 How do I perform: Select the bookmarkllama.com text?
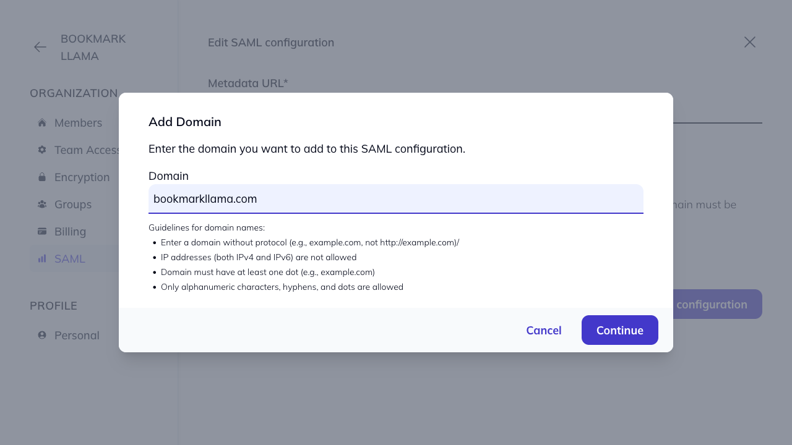click(x=205, y=199)
